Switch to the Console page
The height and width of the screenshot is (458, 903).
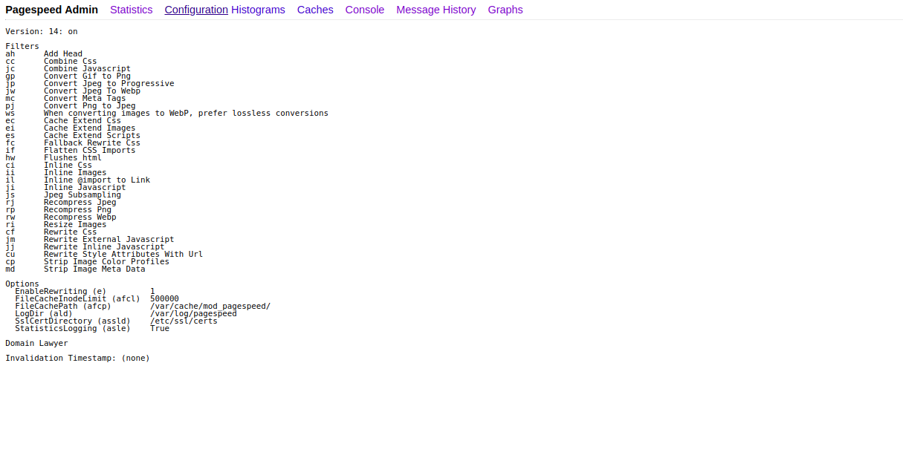pos(365,10)
